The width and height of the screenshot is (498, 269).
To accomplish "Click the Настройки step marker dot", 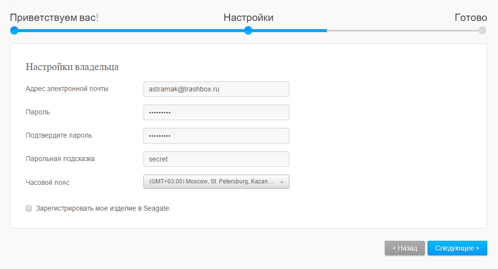I will (248, 31).
